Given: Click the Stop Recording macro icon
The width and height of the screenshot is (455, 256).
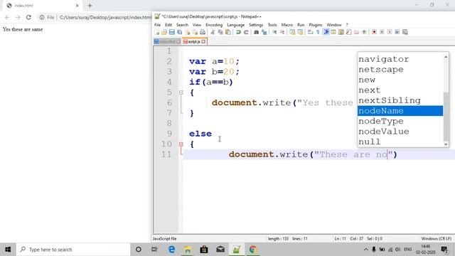Looking at the screenshot, I should (x=382, y=32).
